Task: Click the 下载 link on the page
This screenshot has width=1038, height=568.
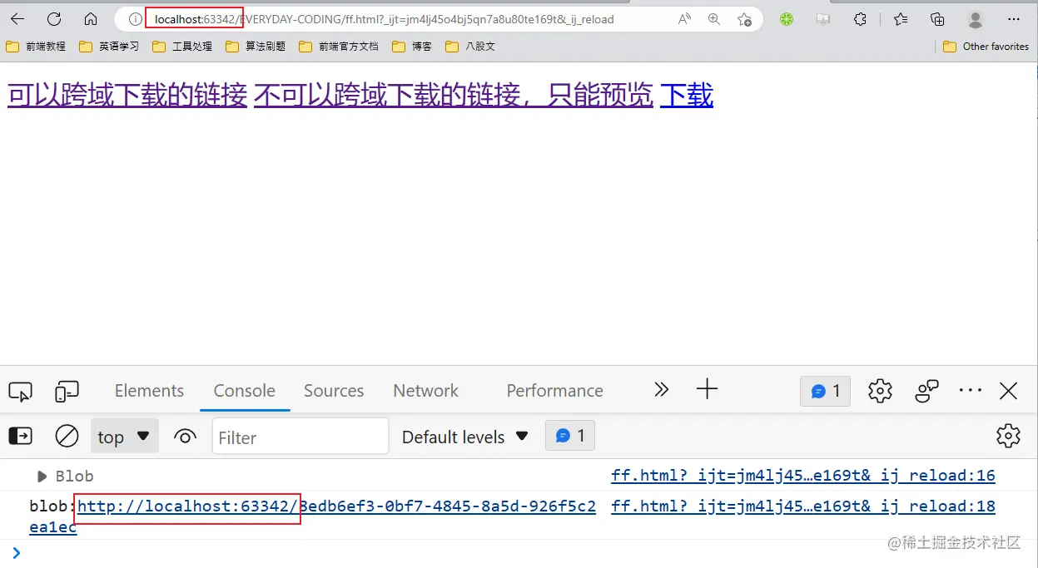Action: pyautogui.click(x=686, y=95)
